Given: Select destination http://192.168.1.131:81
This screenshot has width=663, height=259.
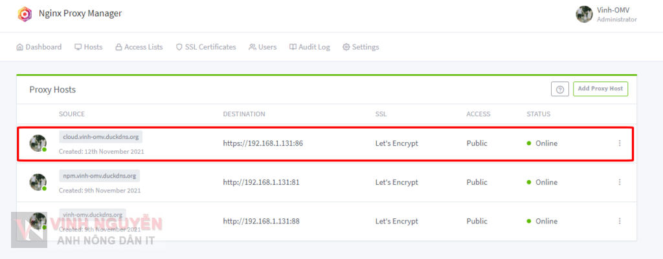Looking at the screenshot, I should [262, 182].
